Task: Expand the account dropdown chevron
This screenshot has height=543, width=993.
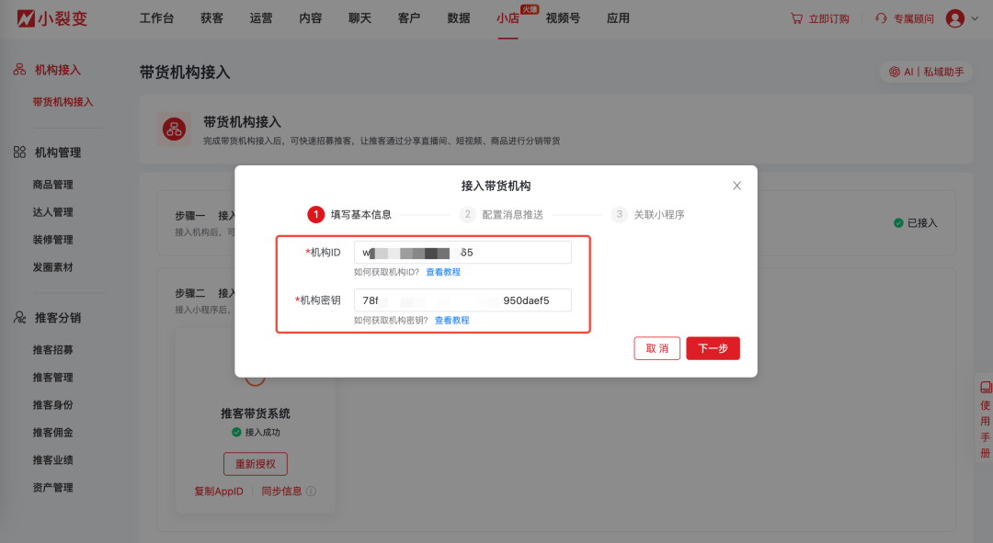Action: 973,17
